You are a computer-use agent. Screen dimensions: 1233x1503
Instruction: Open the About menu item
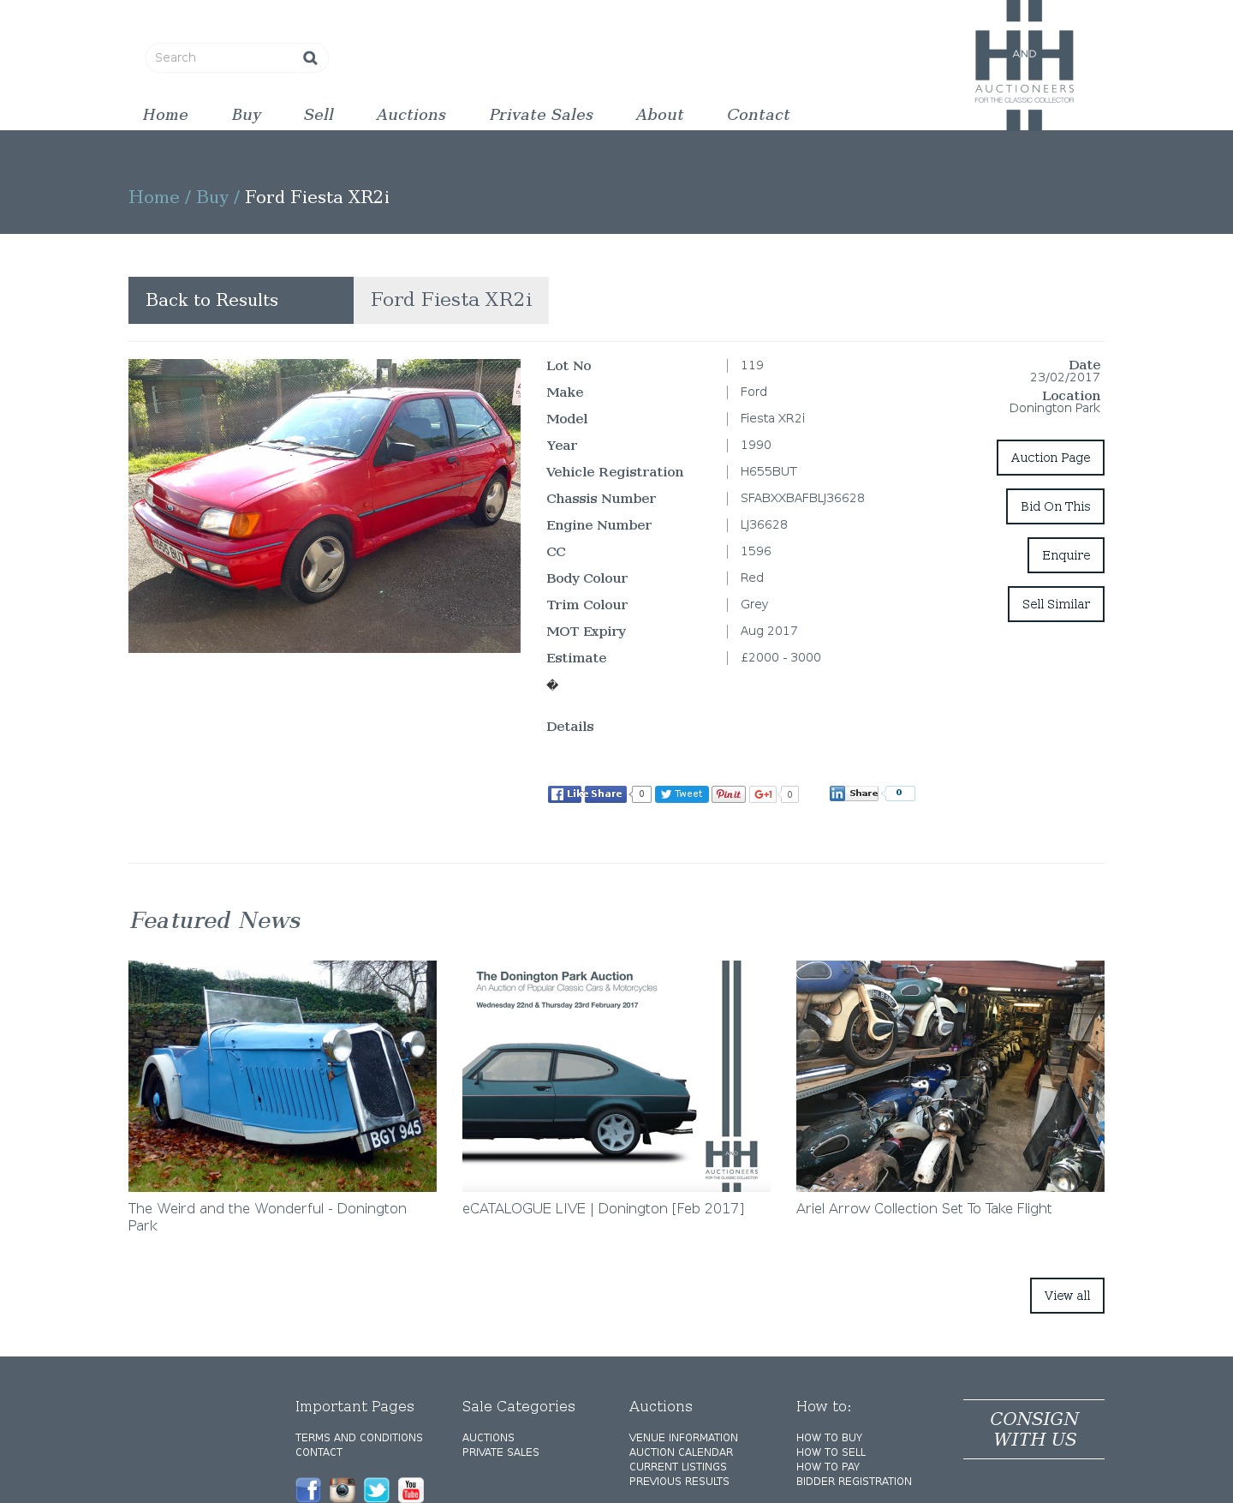tap(659, 115)
